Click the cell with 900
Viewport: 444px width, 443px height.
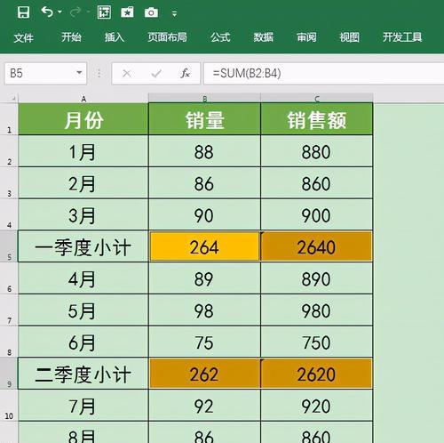[x=317, y=214]
